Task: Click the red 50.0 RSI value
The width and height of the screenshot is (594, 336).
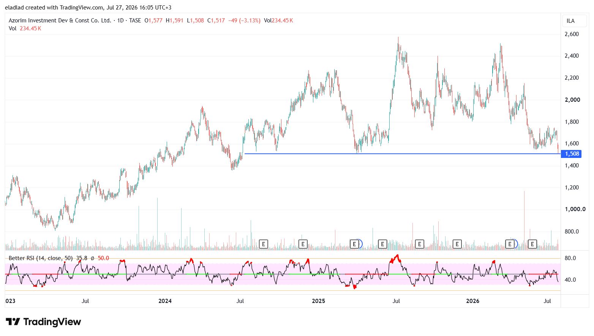Action: 103,258
